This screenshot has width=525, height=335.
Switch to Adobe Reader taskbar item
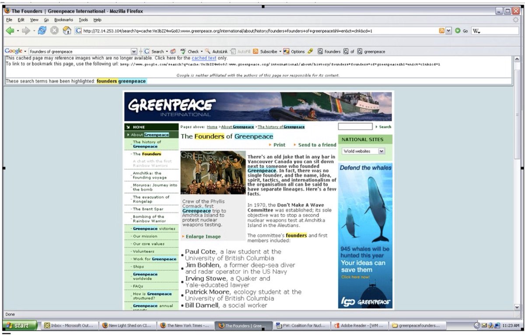[x=359, y=325]
